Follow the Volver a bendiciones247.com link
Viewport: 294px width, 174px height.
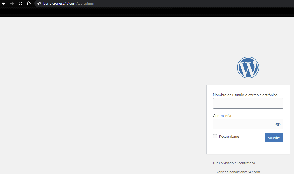click(x=236, y=172)
